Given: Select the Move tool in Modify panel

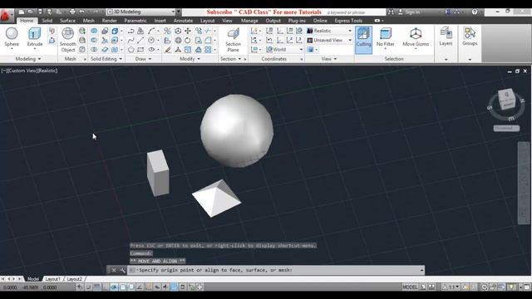Looking at the screenshot, I should click(x=188, y=31).
